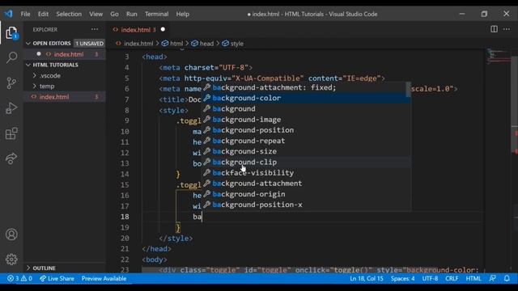Click the 1 Unsaved badge
The image size is (518, 291).
(90, 43)
